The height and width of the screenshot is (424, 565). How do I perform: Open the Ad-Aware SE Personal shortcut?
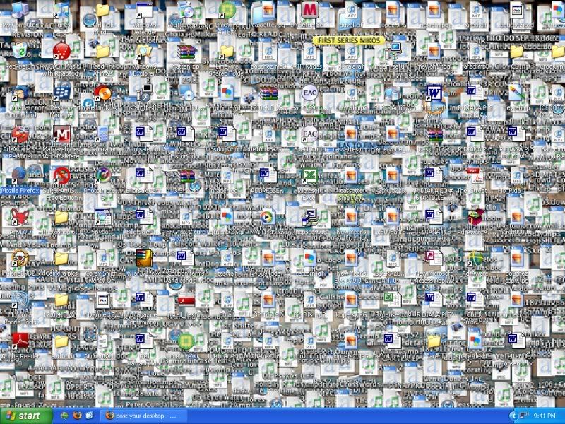point(19,134)
